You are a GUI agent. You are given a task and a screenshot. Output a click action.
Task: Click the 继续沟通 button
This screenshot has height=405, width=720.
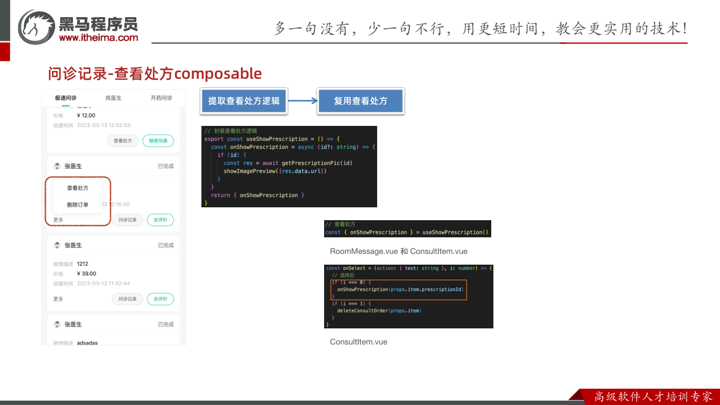click(x=158, y=141)
